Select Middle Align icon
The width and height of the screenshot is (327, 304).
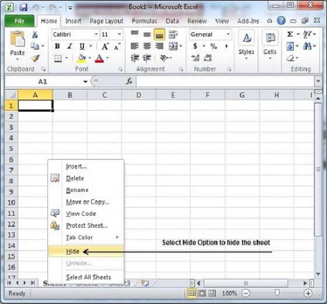(x=147, y=34)
